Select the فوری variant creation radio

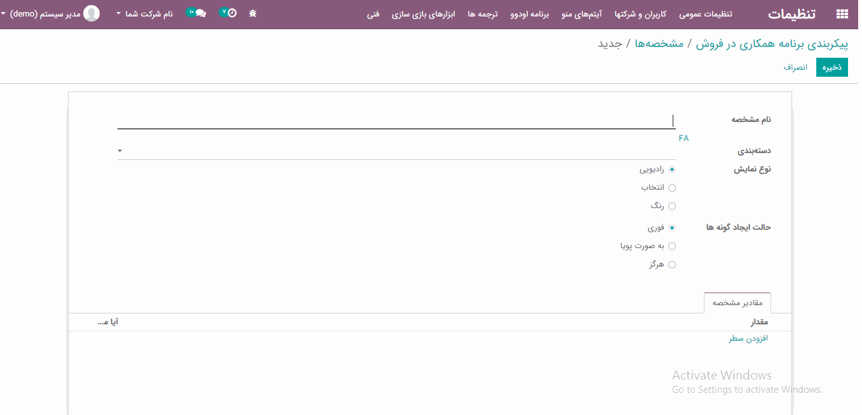(672, 228)
